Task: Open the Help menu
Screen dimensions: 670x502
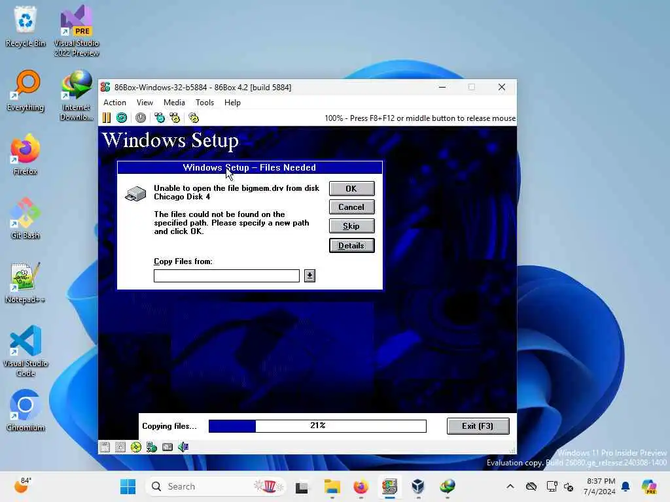Action: (x=232, y=103)
